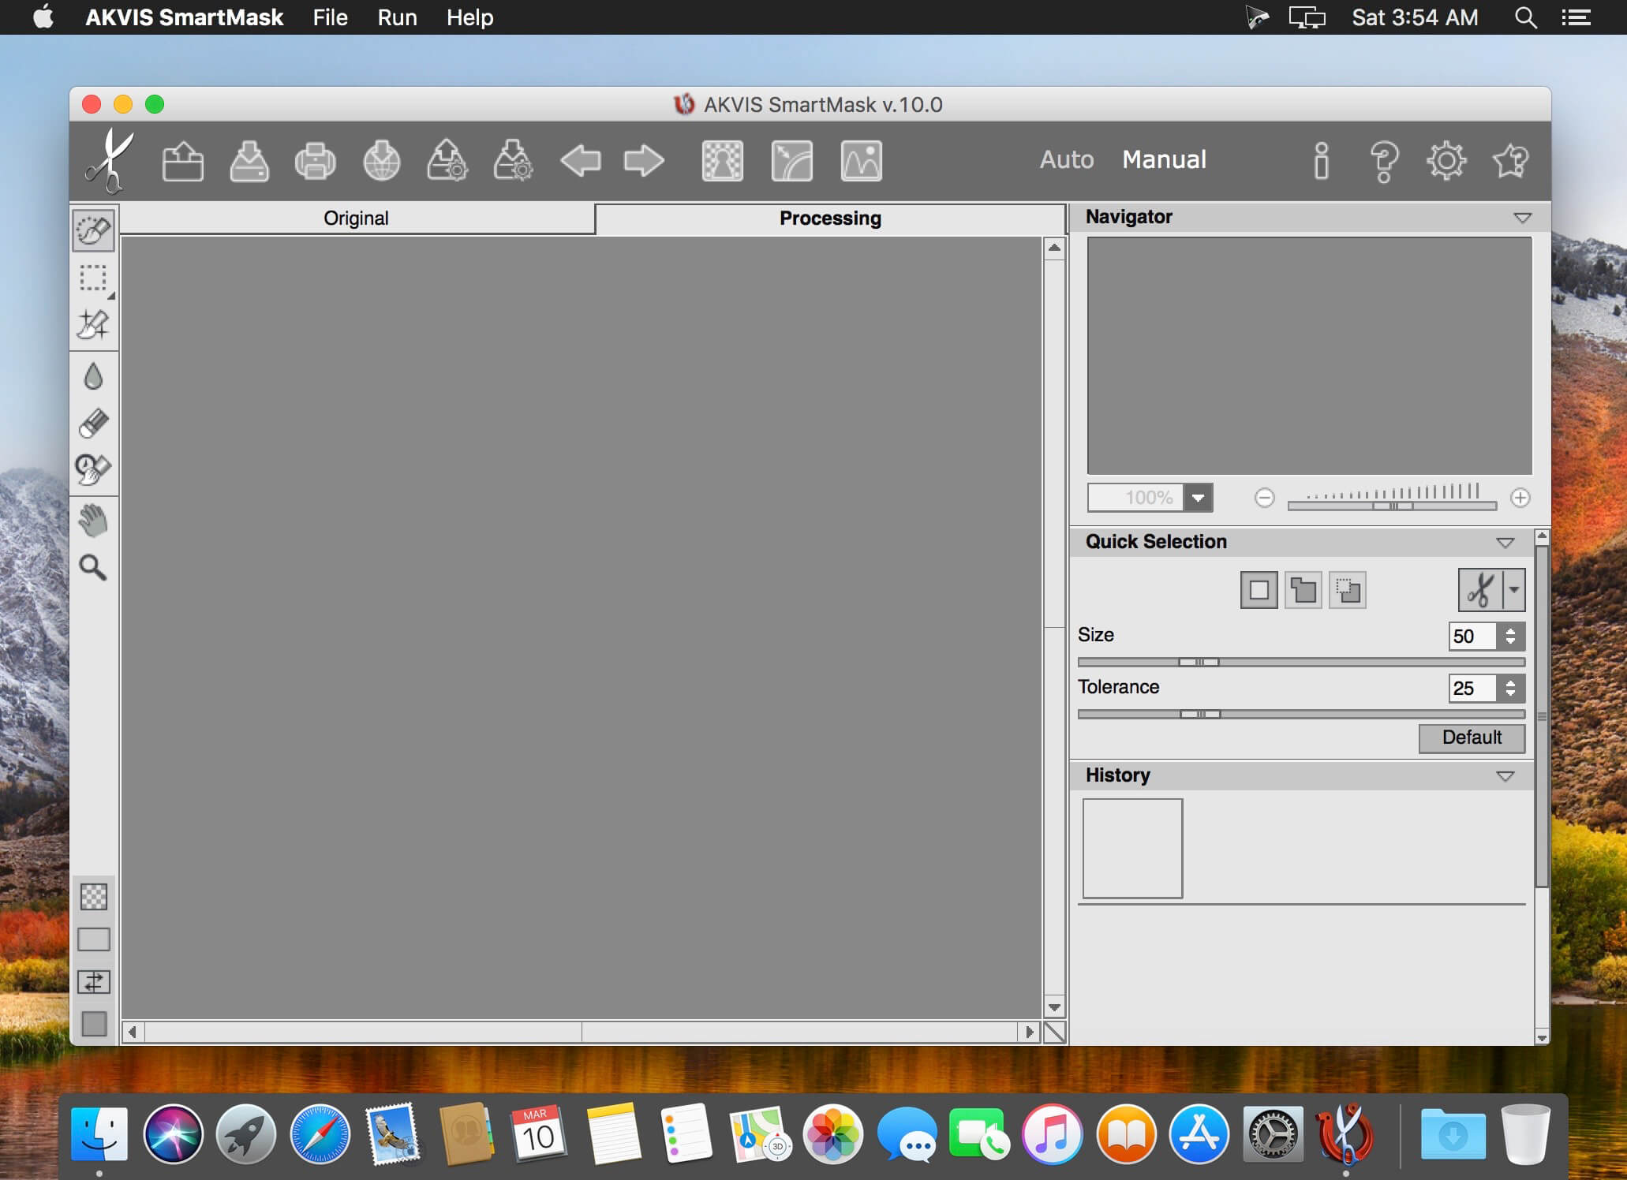Click the Save image toolbar icon
This screenshot has width=1627, height=1180.
point(249,161)
